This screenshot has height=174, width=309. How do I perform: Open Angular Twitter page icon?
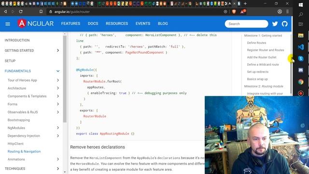click(275, 24)
